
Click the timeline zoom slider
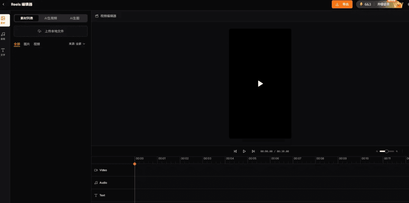[387, 151]
